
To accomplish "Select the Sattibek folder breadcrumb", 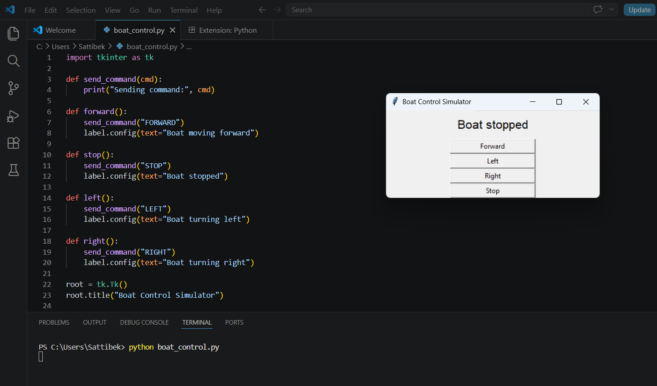I will tap(92, 46).
